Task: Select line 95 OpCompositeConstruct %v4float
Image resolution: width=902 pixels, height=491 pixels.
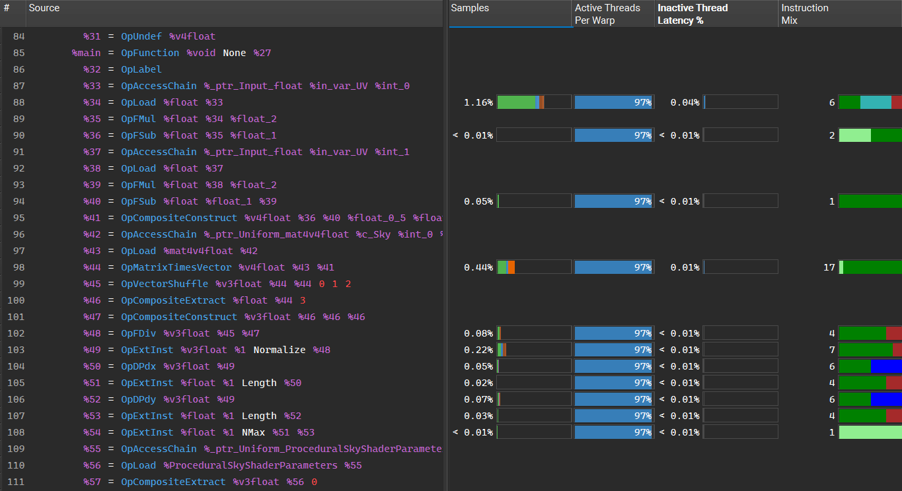Action: [x=221, y=218]
